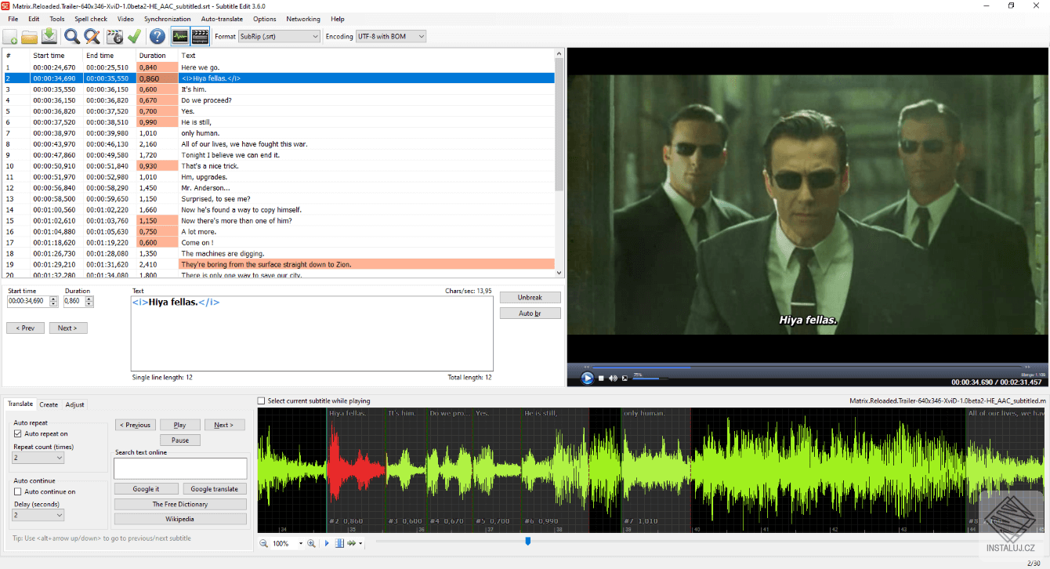The width and height of the screenshot is (1050, 569).
Task: Zoom in the waveform
Action: coord(311,543)
